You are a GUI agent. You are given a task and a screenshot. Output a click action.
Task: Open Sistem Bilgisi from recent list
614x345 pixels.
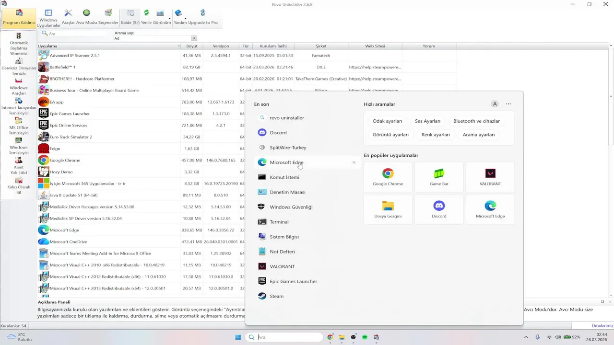click(307, 236)
